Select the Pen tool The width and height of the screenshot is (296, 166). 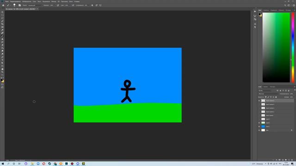[x=2, y=57]
